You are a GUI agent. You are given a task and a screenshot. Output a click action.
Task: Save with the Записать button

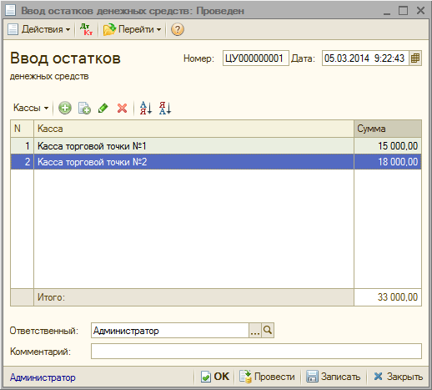[334, 377]
